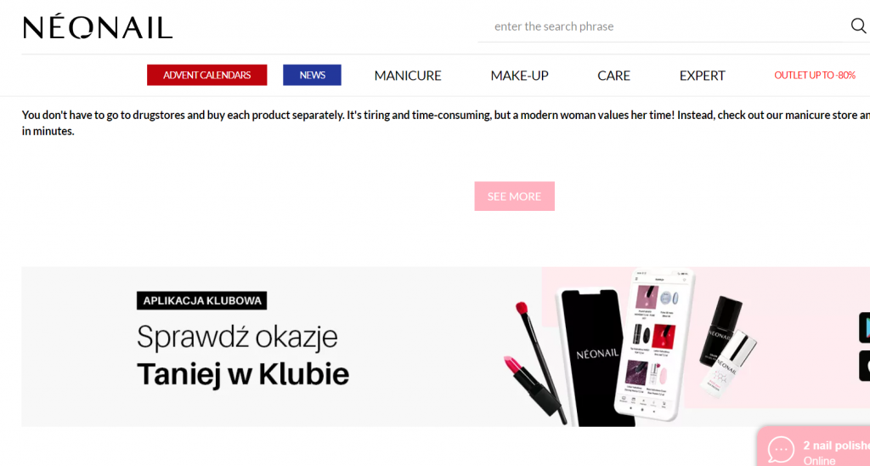This screenshot has height=466, width=870.
Task: Open the Advent Calendars menu item
Action: click(x=207, y=75)
